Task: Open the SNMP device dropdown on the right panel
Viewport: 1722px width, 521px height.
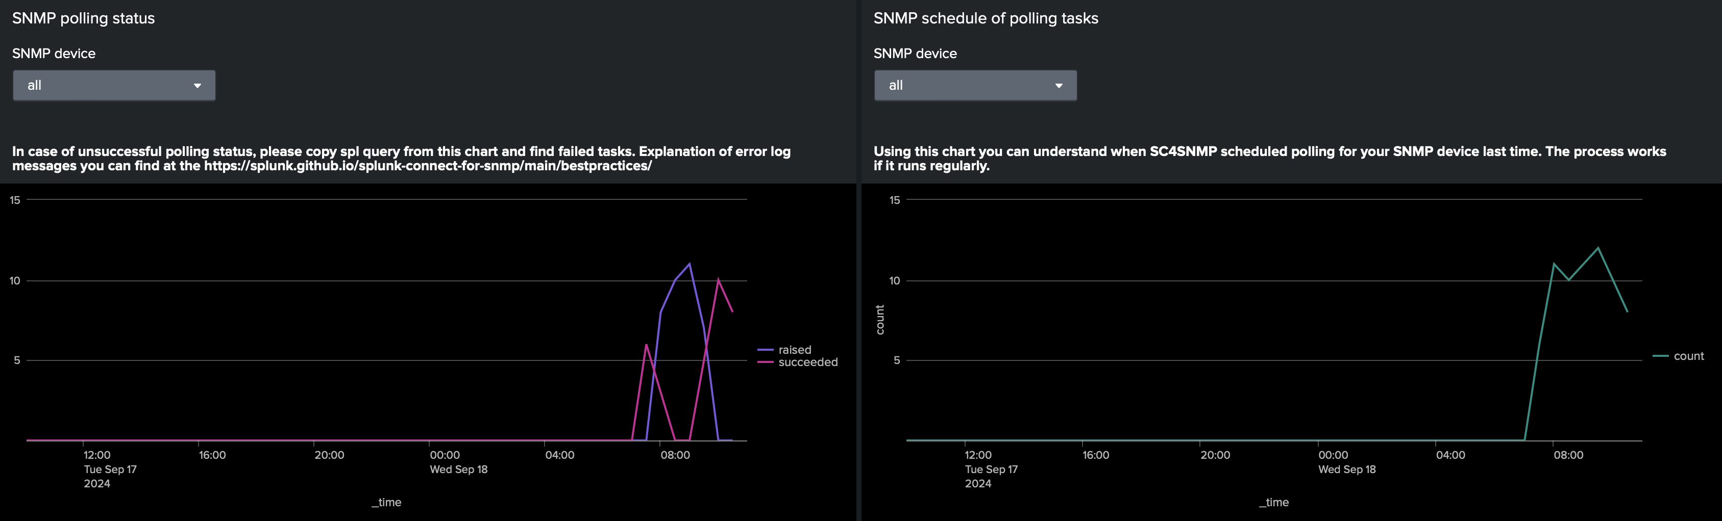Action: (x=975, y=86)
